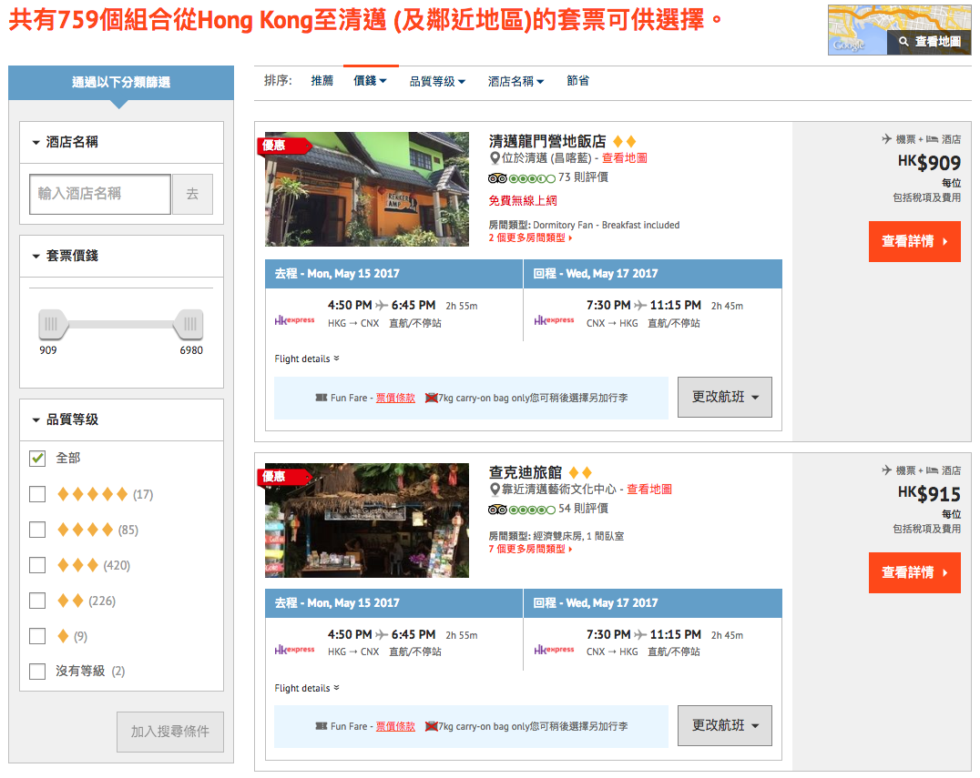Click minimum price slider handle at 909
Screen dimensions: 980x778
point(52,324)
